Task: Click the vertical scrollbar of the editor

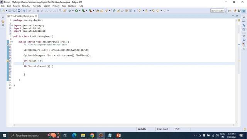Action: tap(236, 71)
